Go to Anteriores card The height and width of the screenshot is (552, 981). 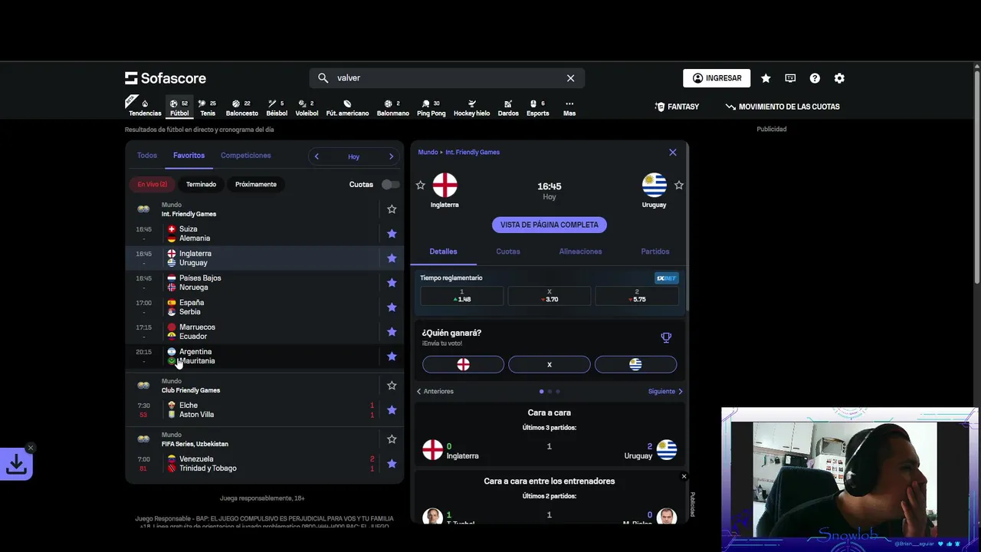[x=435, y=392]
